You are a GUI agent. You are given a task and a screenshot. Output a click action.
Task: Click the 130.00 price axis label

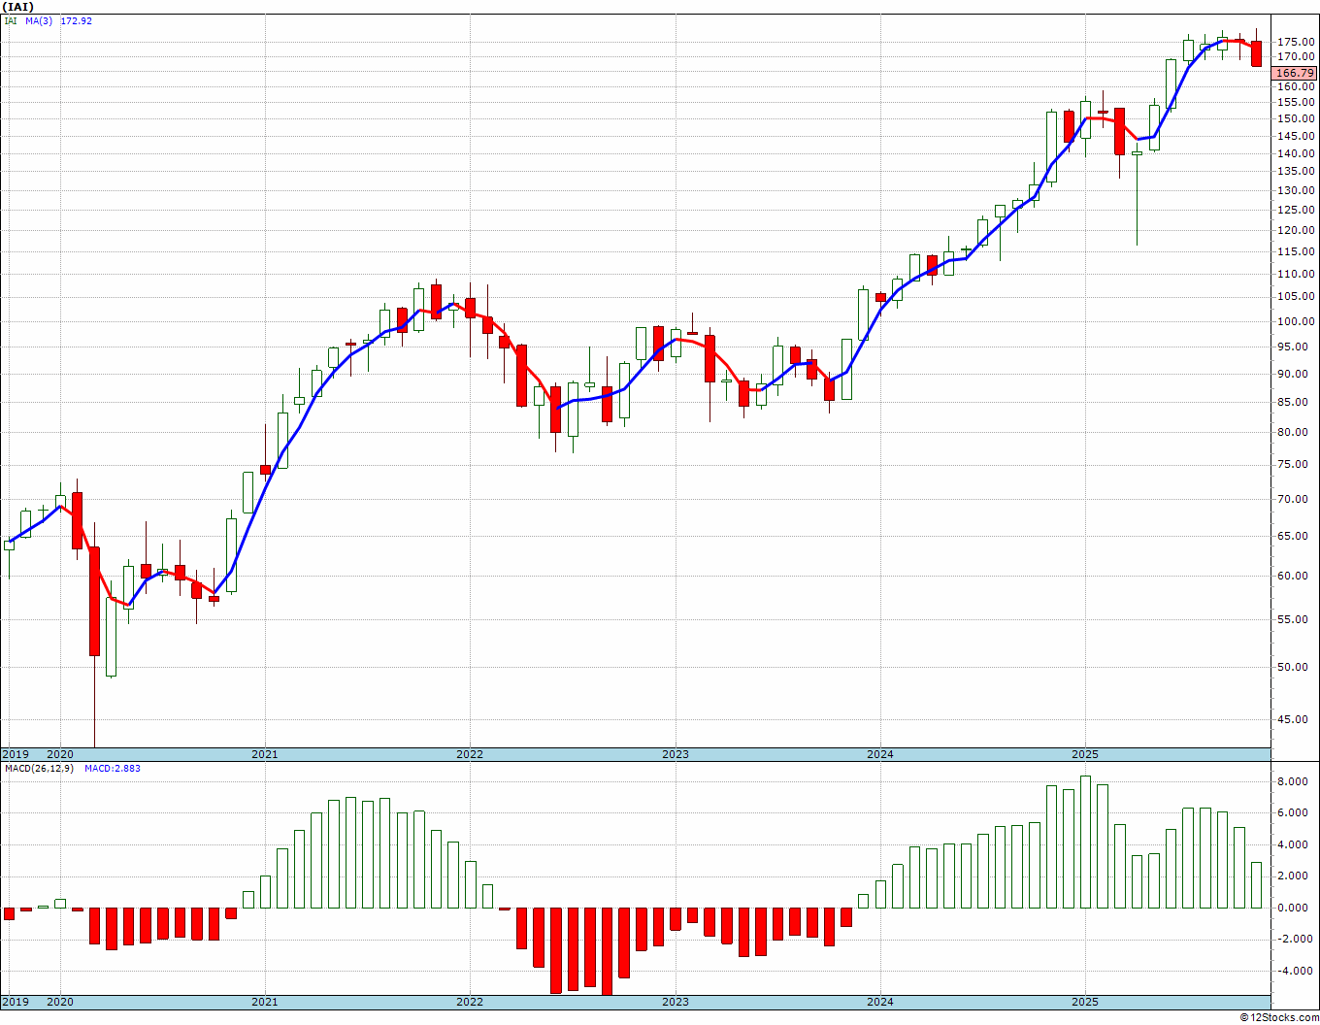1296,190
